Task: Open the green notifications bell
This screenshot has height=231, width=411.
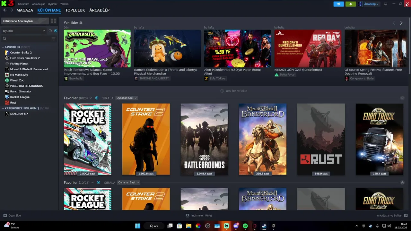Action: 350,4
